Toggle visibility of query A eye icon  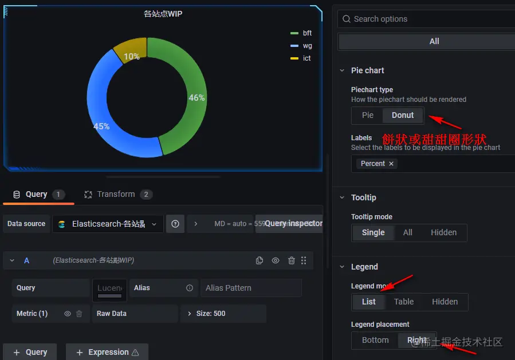(x=276, y=260)
